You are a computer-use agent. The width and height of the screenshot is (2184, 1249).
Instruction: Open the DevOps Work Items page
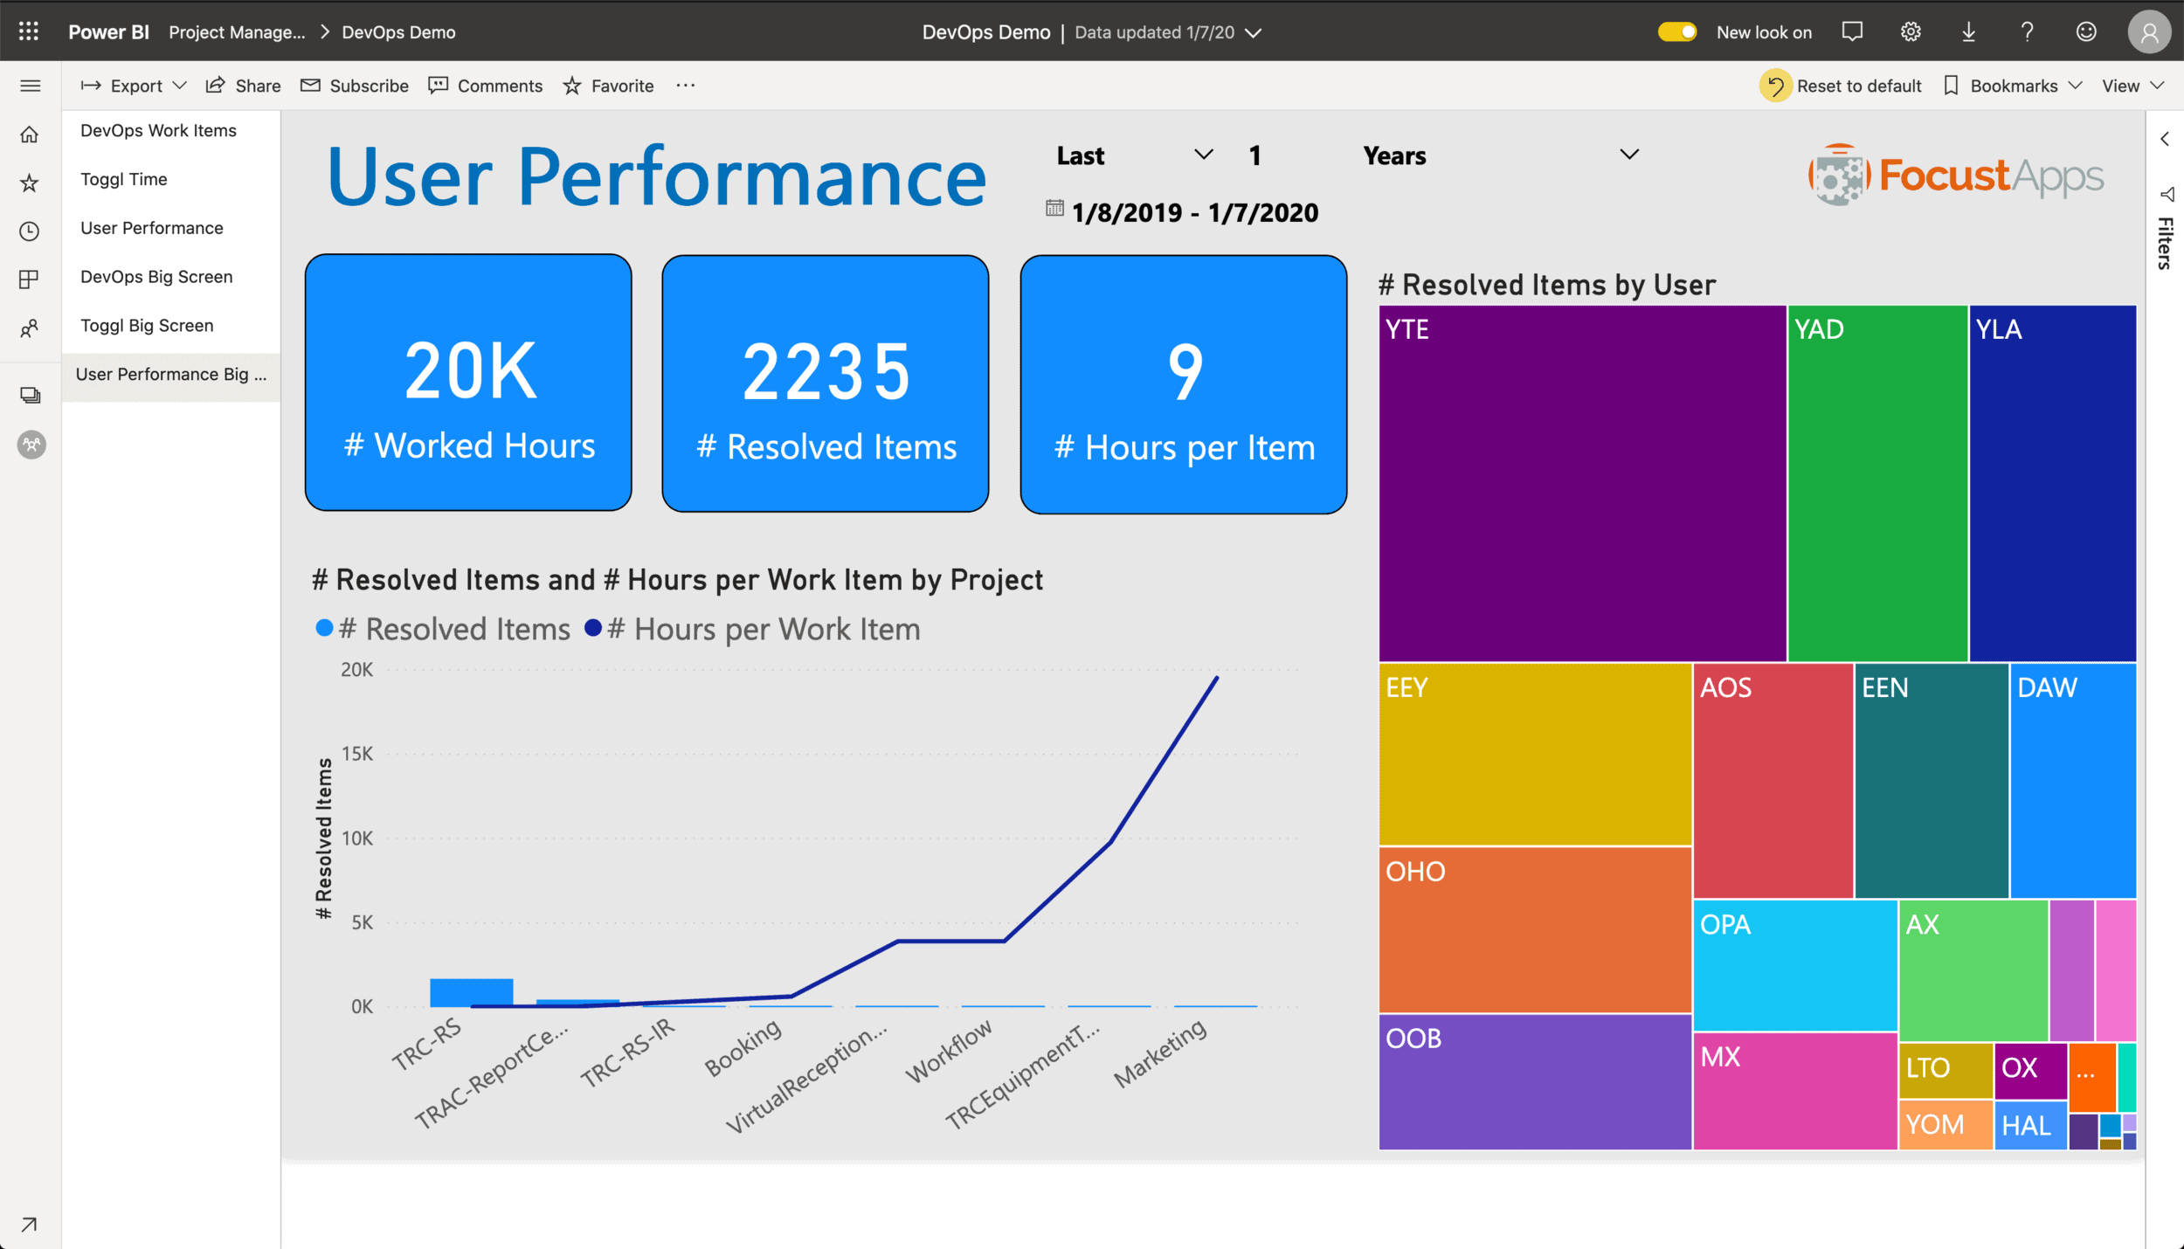click(x=157, y=130)
